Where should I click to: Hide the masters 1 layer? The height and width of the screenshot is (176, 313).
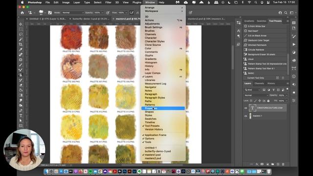coord(246,116)
